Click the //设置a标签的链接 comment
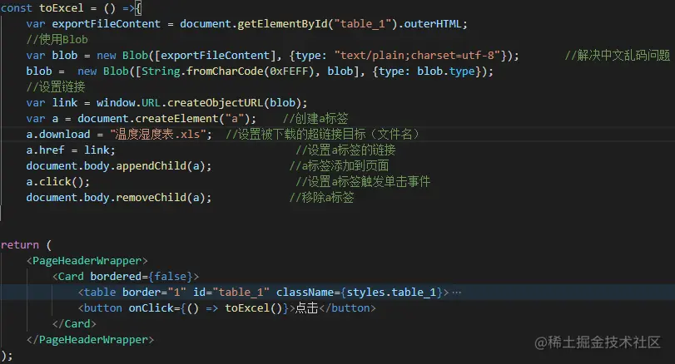This screenshot has width=675, height=364. (345, 150)
